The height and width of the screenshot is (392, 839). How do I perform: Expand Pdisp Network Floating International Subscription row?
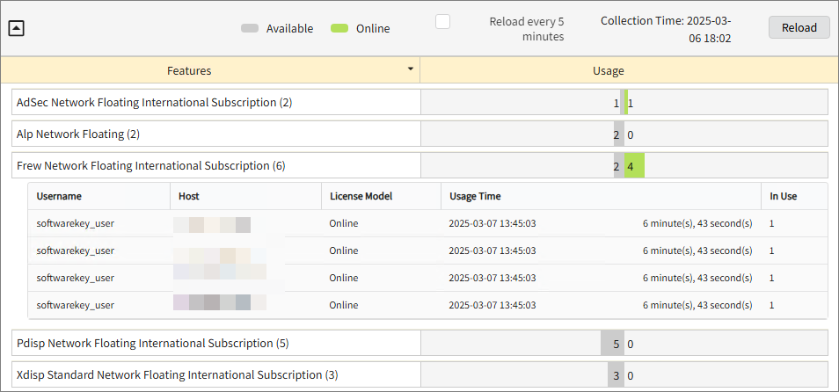pos(152,343)
